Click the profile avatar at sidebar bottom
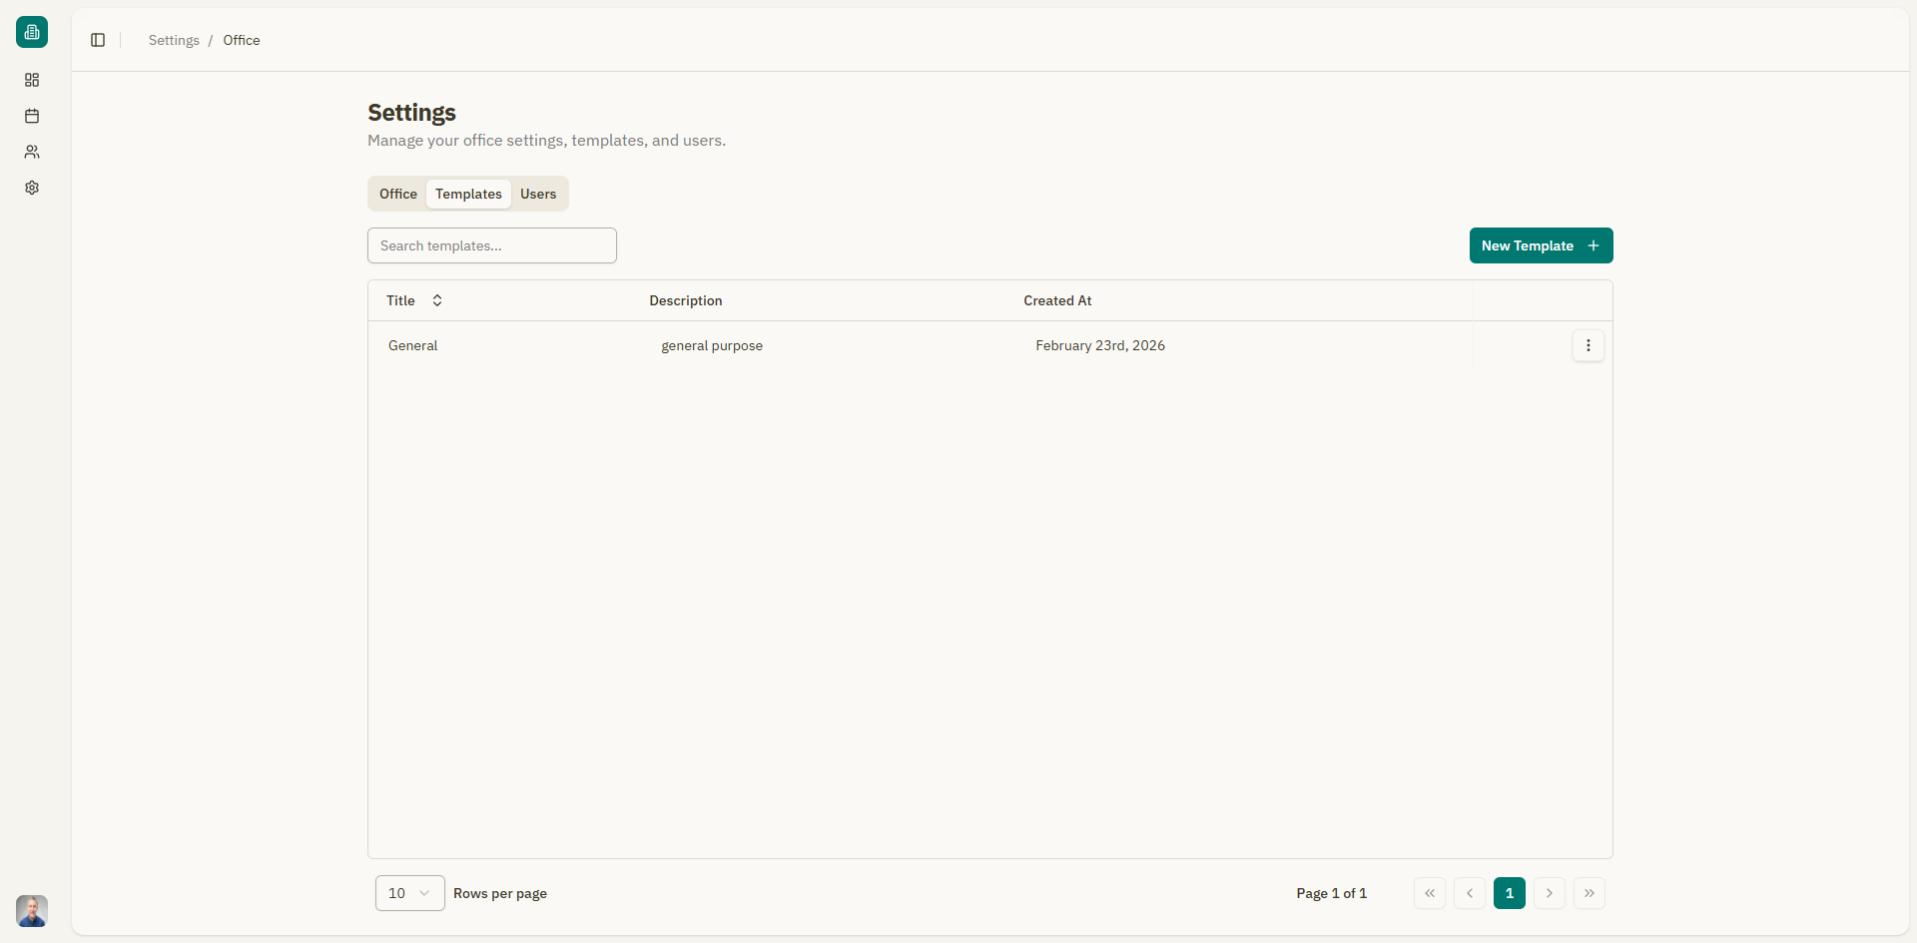 point(31,911)
